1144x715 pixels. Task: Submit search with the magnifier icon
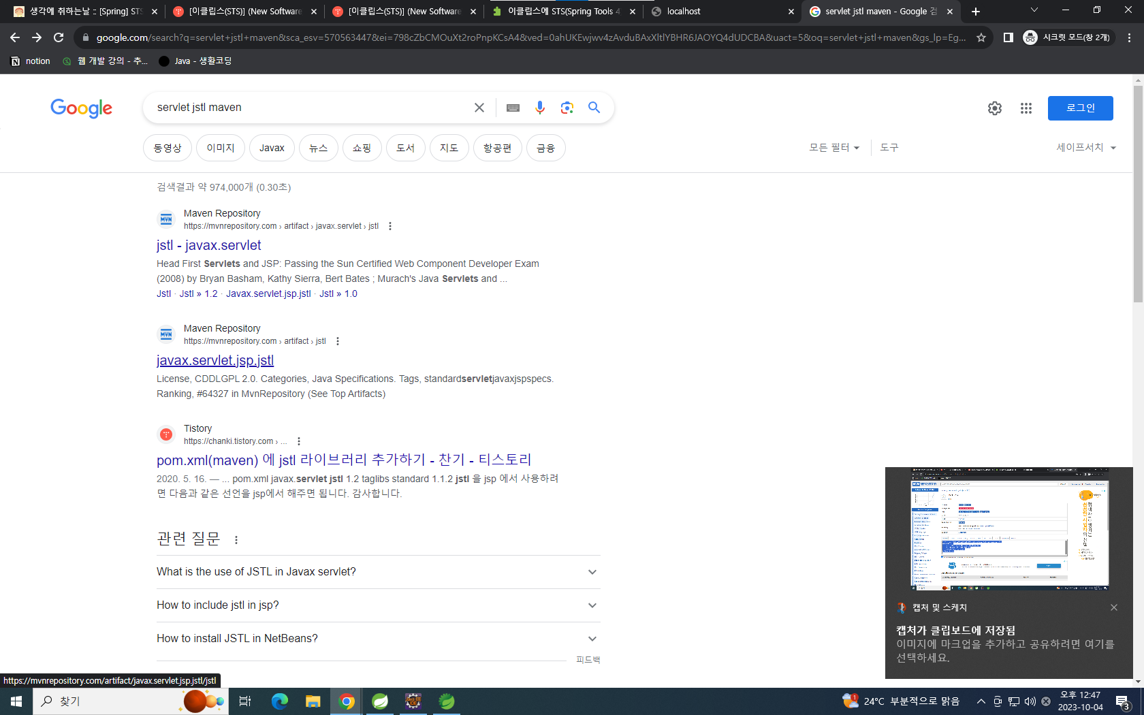(x=594, y=108)
